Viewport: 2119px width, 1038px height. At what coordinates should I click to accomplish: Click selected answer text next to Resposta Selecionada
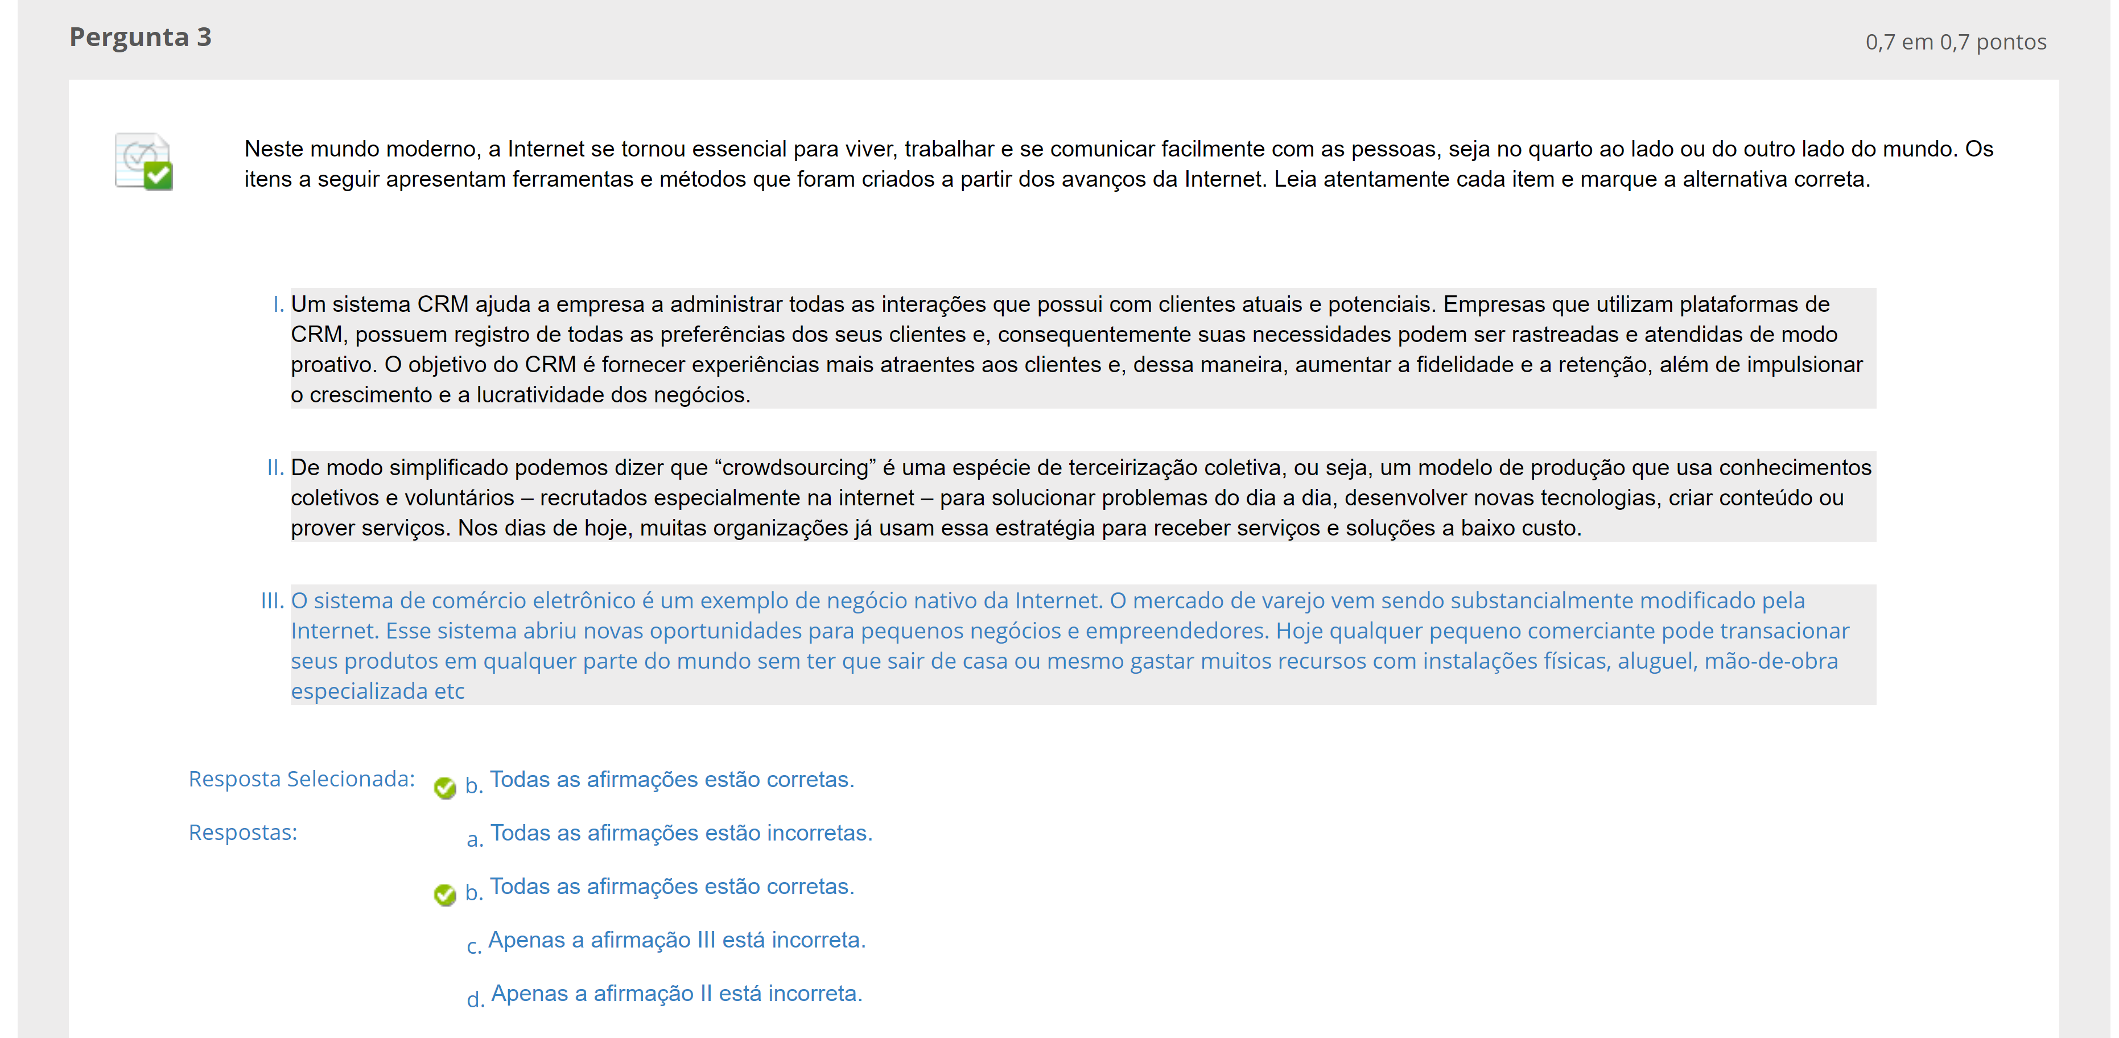point(671,780)
